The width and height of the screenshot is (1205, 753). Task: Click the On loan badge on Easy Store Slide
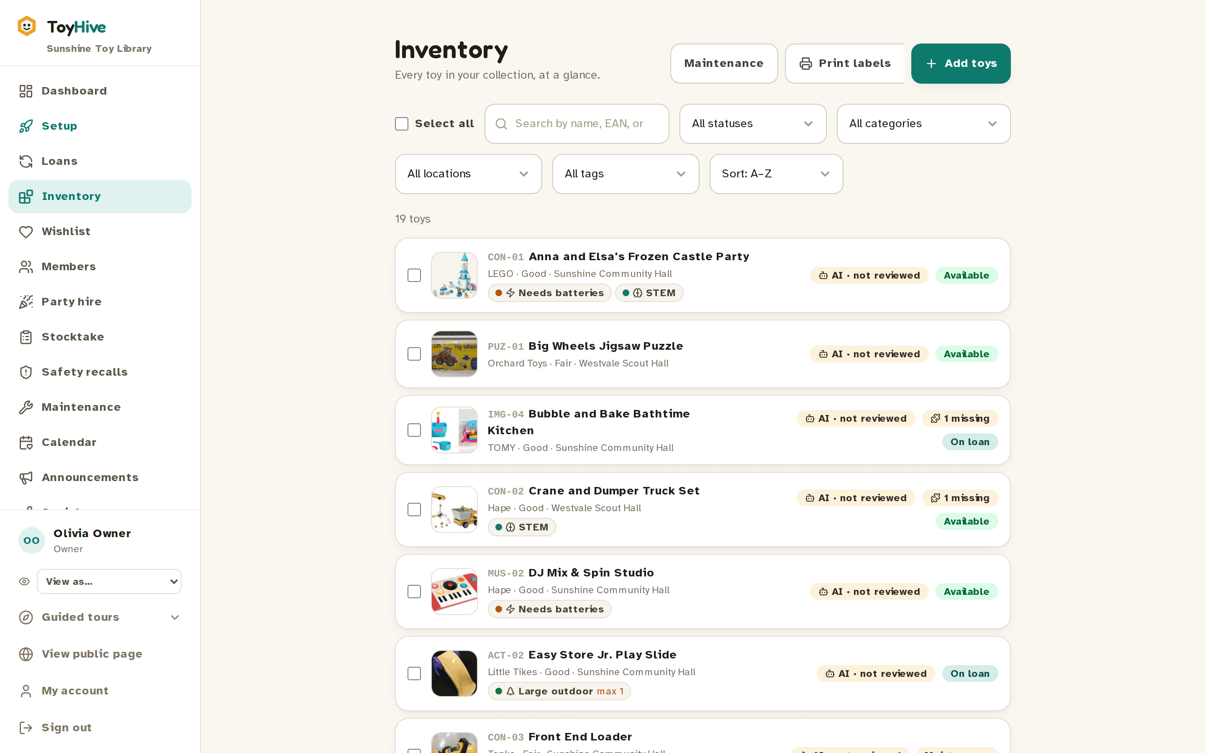[x=969, y=674]
